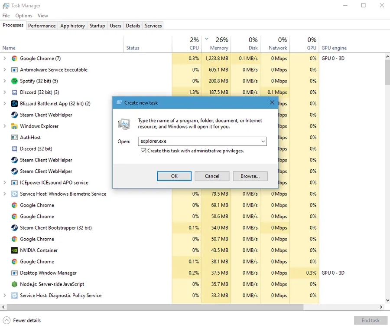Open the Options menu
The image size is (390, 329).
tap(24, 16)
